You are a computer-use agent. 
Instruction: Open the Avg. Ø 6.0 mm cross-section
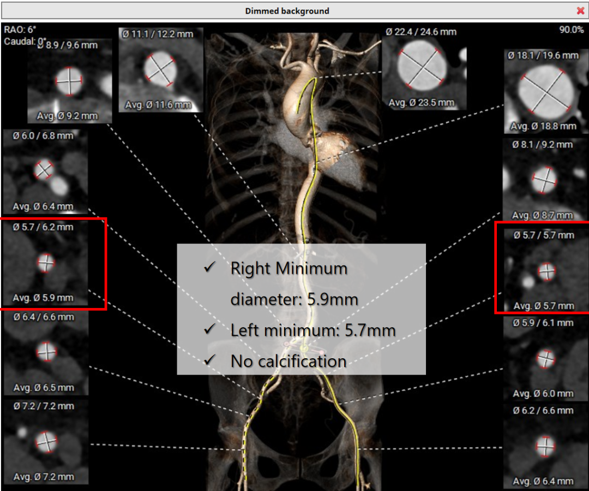[x=545, y=358]
